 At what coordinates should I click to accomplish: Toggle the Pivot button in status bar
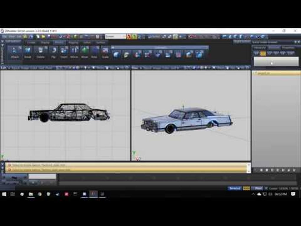(x=257, y=188)
